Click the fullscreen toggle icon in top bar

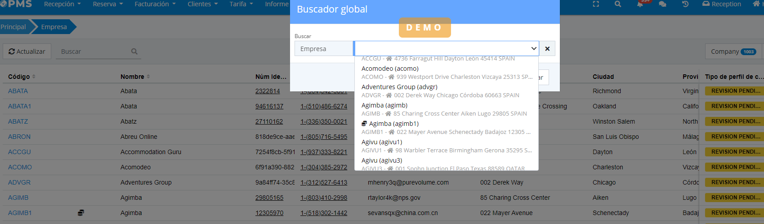596,4
